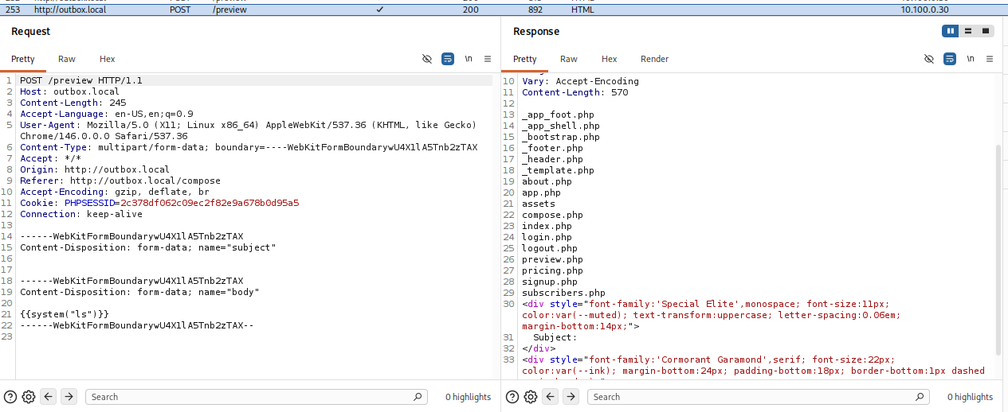The height and width of the screenshot is (412, 1008).
Task: Click the help icon below the Request panel
Action: pyautogui.click(x=10, y=397)
